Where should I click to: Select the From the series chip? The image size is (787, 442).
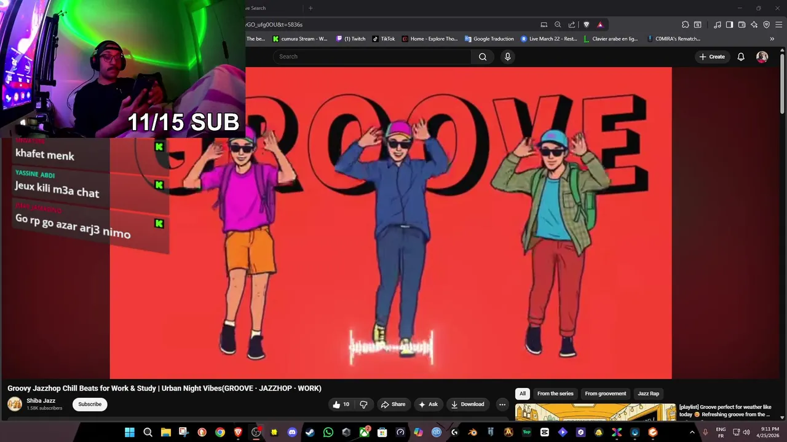point(555,394)
